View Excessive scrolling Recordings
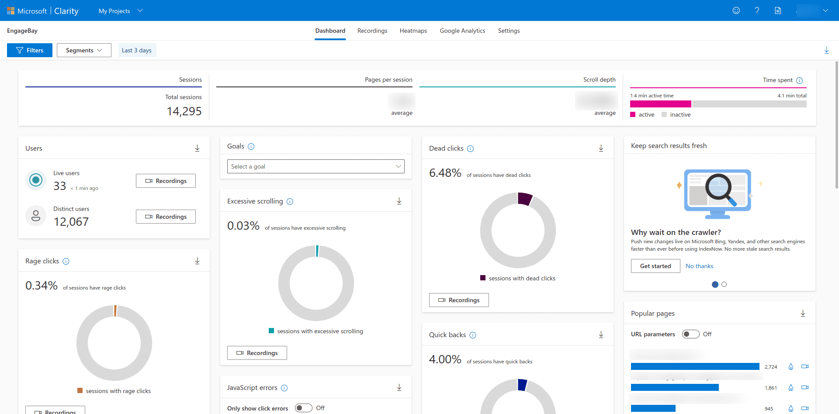Viewport: 839px width, 414px height. [x=257, y=353]
